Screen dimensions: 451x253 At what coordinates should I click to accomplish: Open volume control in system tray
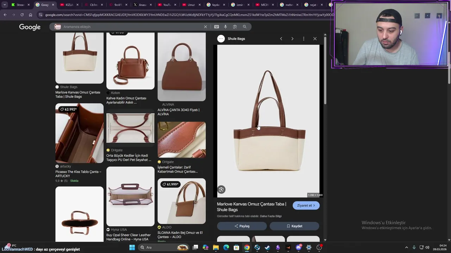pyautogui.click(x=427, y=247)
